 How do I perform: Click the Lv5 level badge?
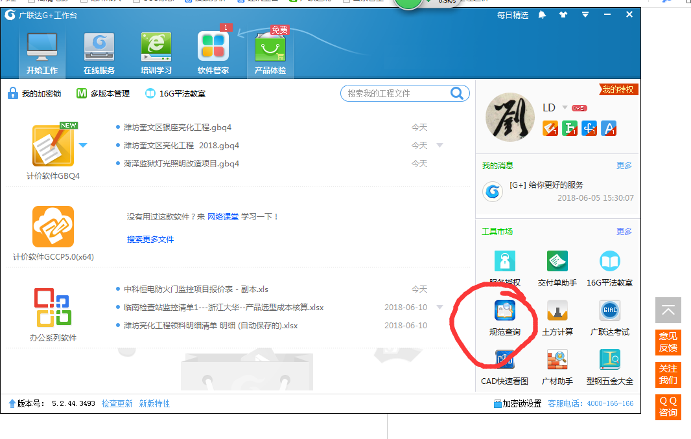(579, 108)
